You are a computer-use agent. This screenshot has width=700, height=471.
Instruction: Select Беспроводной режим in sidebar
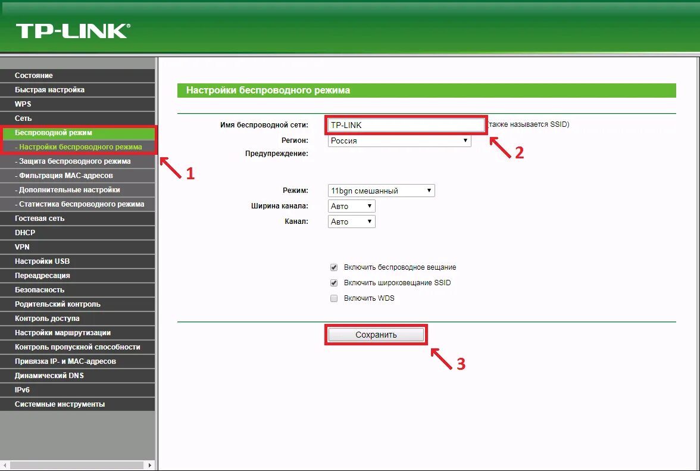(x=77, y=133)
